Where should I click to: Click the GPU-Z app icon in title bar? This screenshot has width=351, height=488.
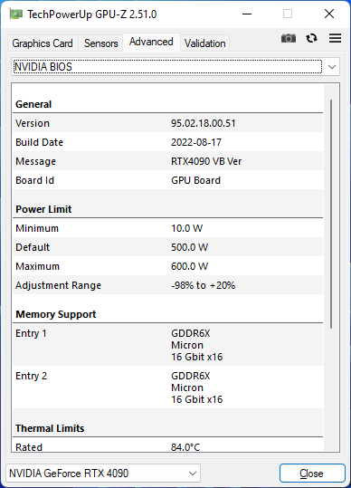pos(15,14)
